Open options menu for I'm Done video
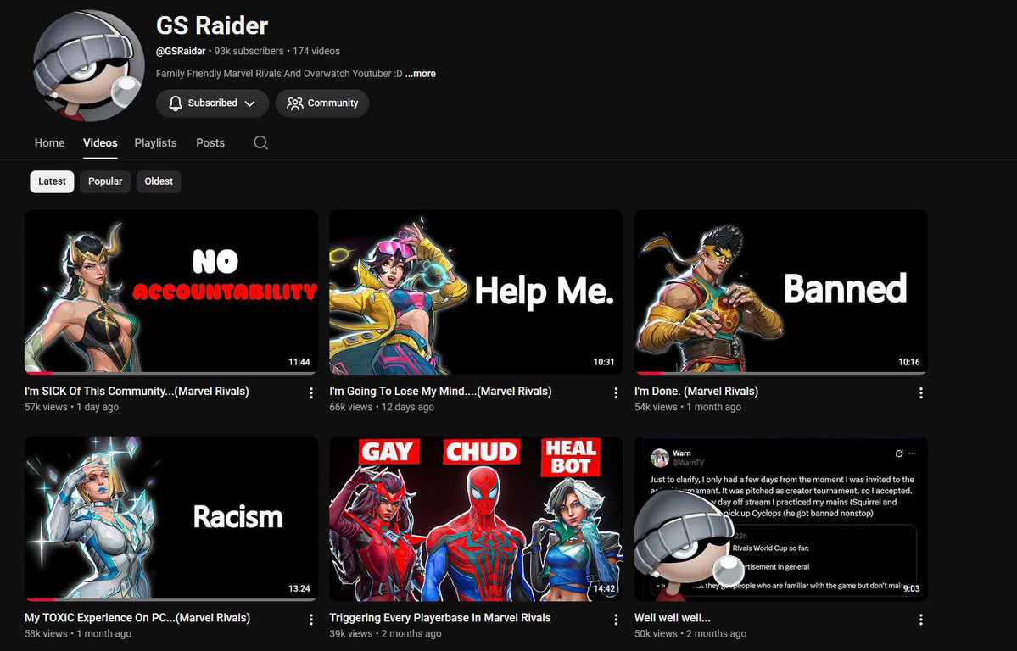Screen dimensions: 1017x651 [921, 393]
